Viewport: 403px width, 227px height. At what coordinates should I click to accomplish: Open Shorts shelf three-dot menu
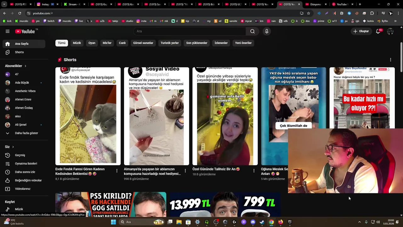390,60
